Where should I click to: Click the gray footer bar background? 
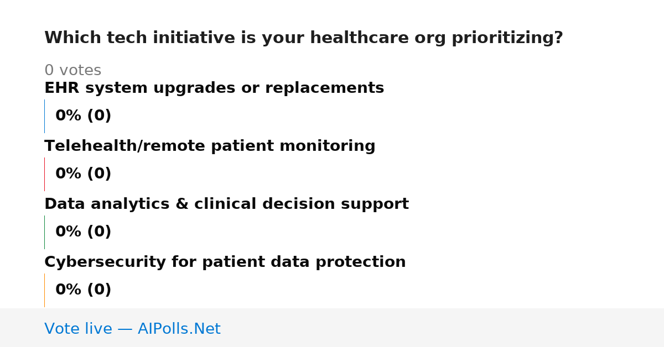click(x=443, y=328)
